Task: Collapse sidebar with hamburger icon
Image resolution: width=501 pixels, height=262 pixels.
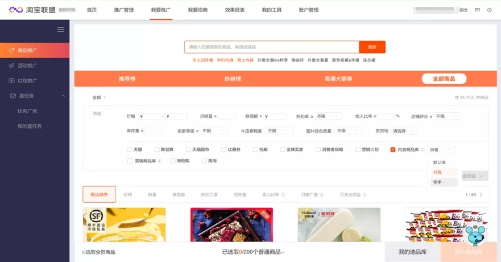Action: point(61,30)
